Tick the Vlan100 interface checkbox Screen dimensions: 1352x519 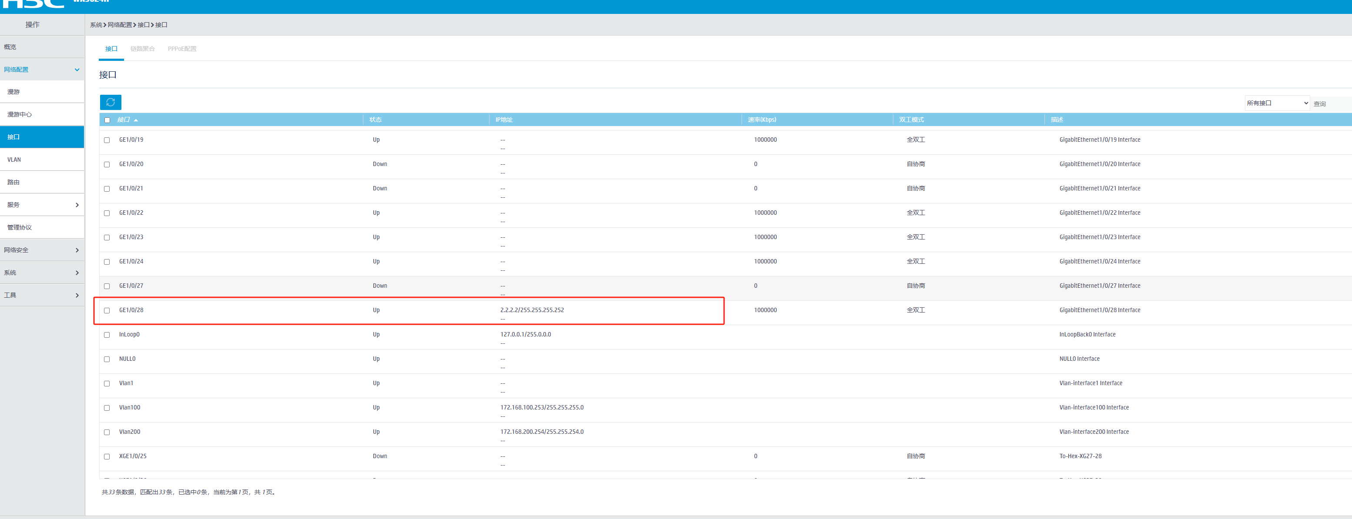(107, 408)
